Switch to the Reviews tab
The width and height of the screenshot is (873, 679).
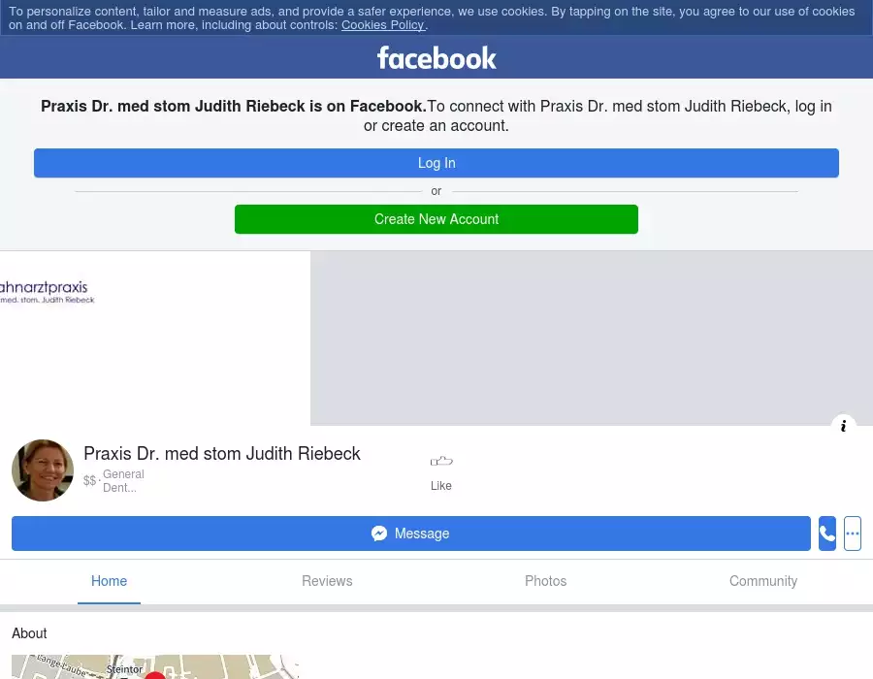pyautogui.click(x=327, y=581)
